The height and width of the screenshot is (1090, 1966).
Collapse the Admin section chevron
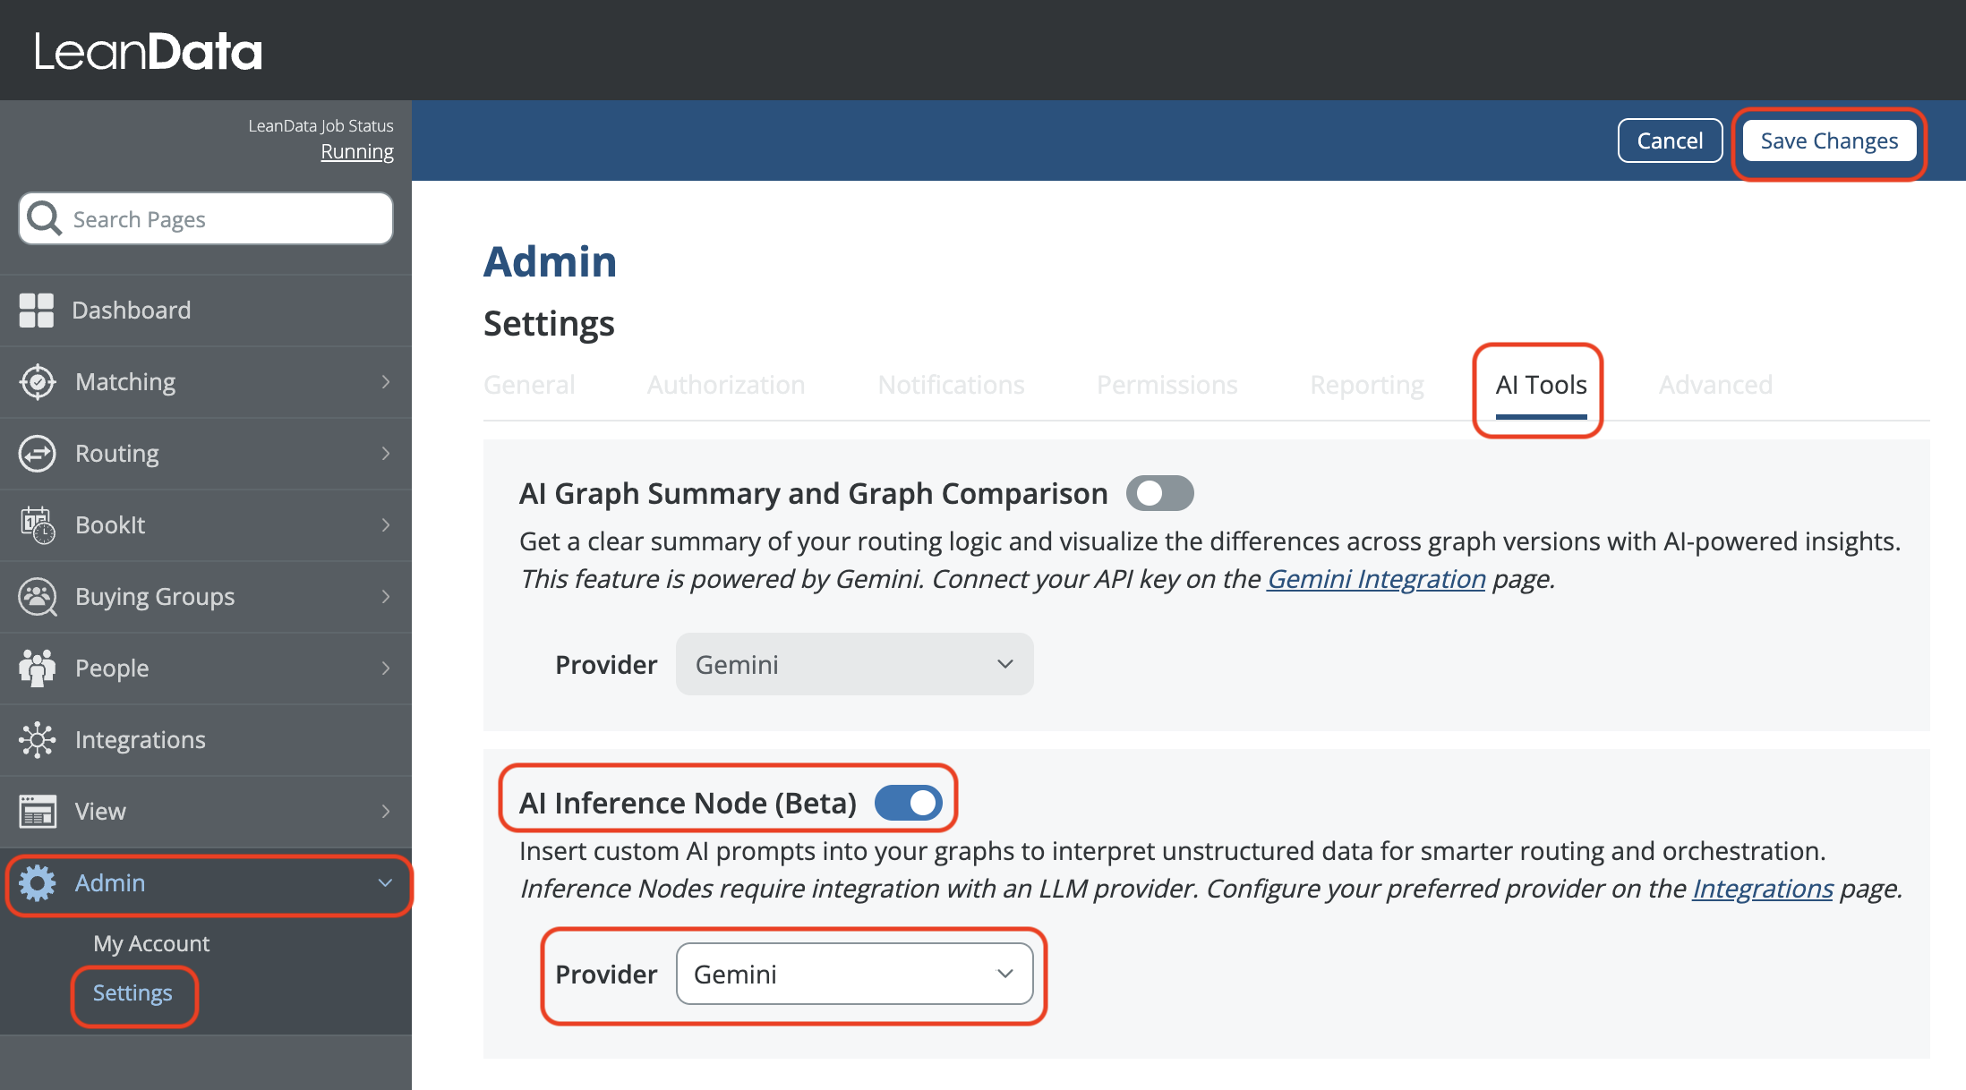point(386,883)
